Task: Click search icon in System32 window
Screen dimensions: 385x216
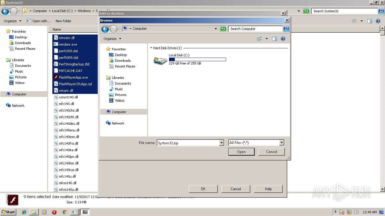Action: click(x=381, y=11)
